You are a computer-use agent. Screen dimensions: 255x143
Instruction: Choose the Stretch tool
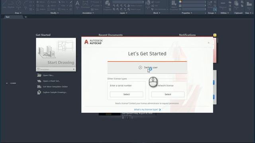click(x=41, y=10)
